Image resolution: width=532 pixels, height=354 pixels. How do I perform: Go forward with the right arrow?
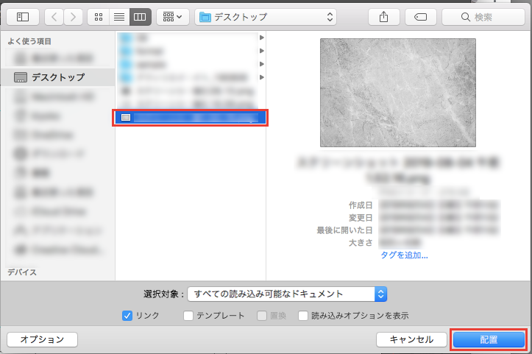tap(74, 16)
